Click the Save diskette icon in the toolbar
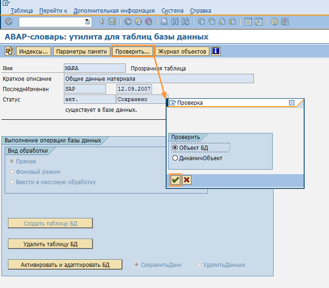The height and width of the screenshot is (288, 329). pos(112,22)
